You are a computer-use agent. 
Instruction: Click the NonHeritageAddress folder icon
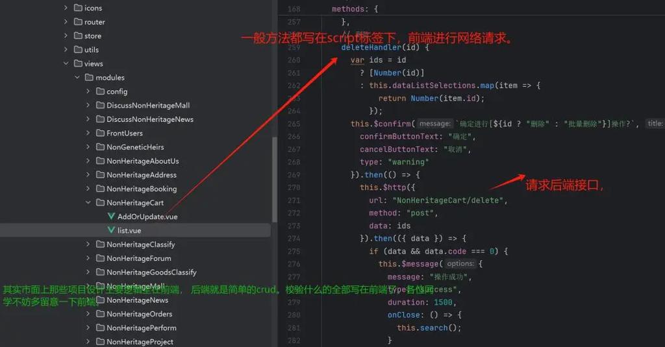pos(101,174)
